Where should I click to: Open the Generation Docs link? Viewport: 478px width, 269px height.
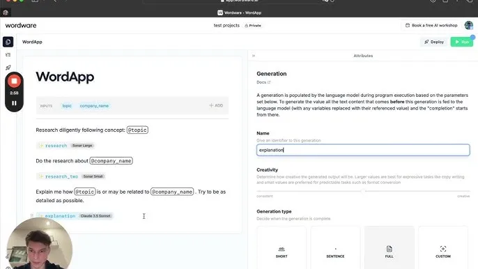[x=263, y=82]
